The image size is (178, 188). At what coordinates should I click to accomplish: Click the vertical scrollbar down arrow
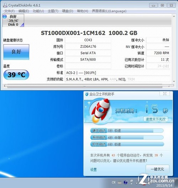(x=174, y=81)
